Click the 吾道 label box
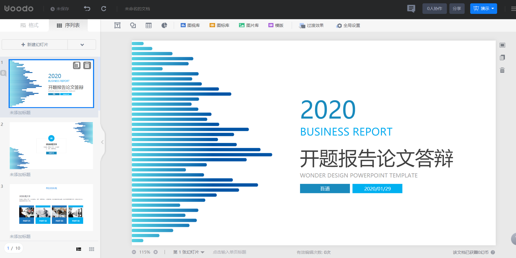The width and height of the screenshot is (516, 258). tap(325, 189)
